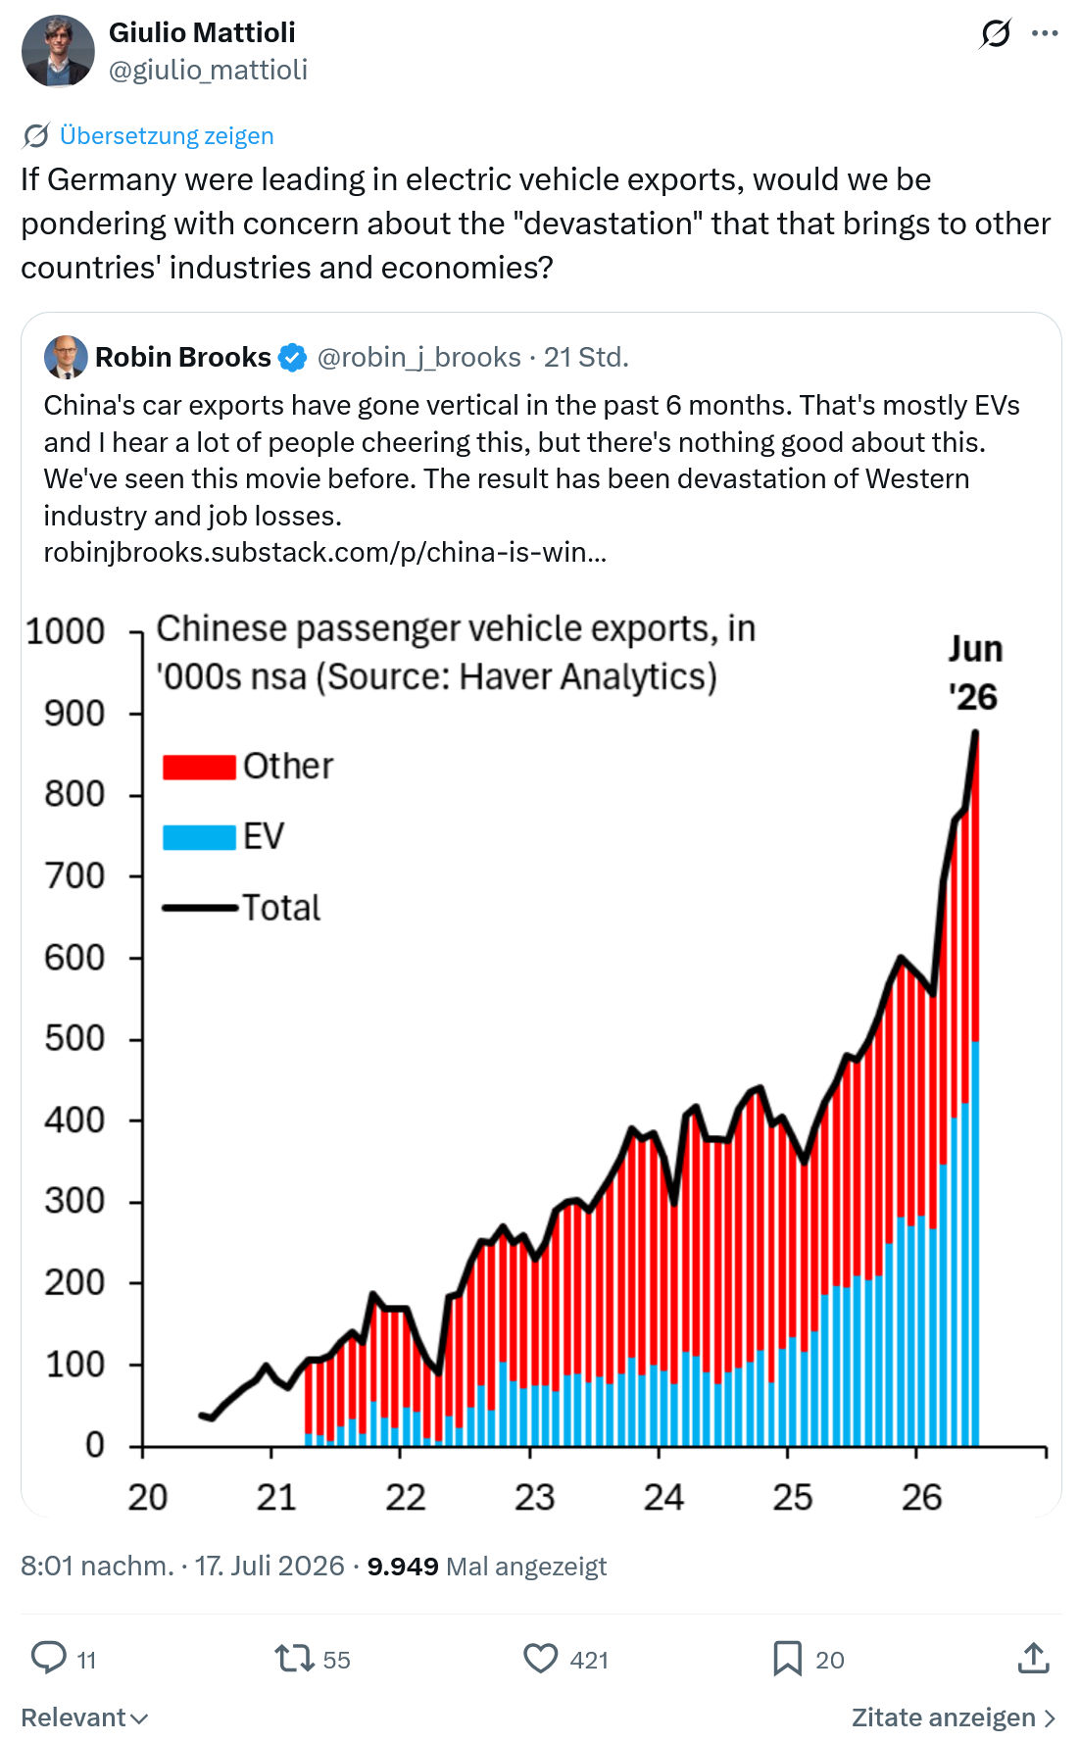The image size is (1080, 1742).
Task: Click the translation icon beside Übersetzung zeigen
Action: tap(36, 135)
